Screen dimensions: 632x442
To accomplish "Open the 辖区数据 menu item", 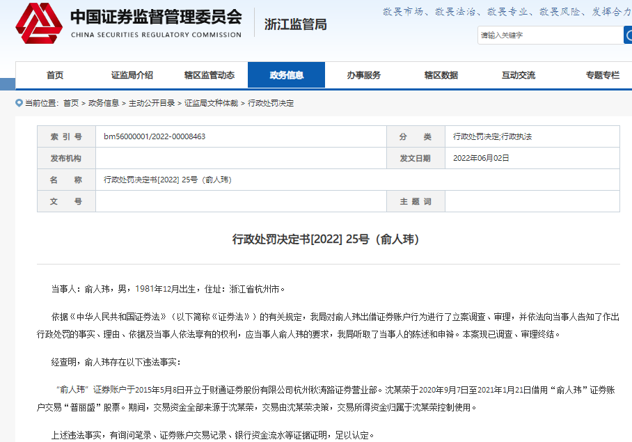I will pos(441,75).
